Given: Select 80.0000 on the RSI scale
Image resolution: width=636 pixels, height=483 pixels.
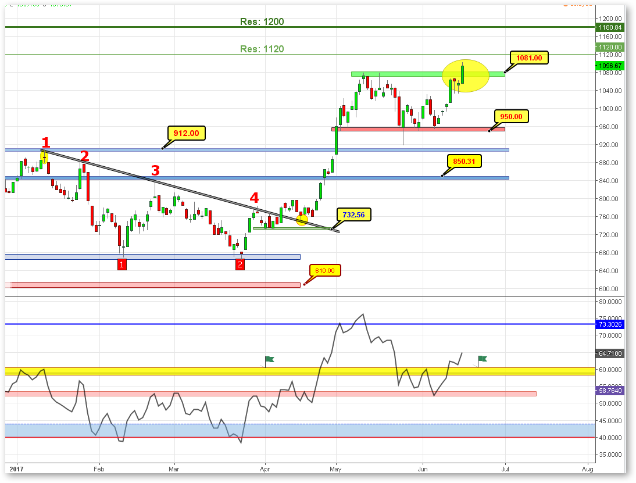Looking at the screenshot, I should click(x=610, y=301).
